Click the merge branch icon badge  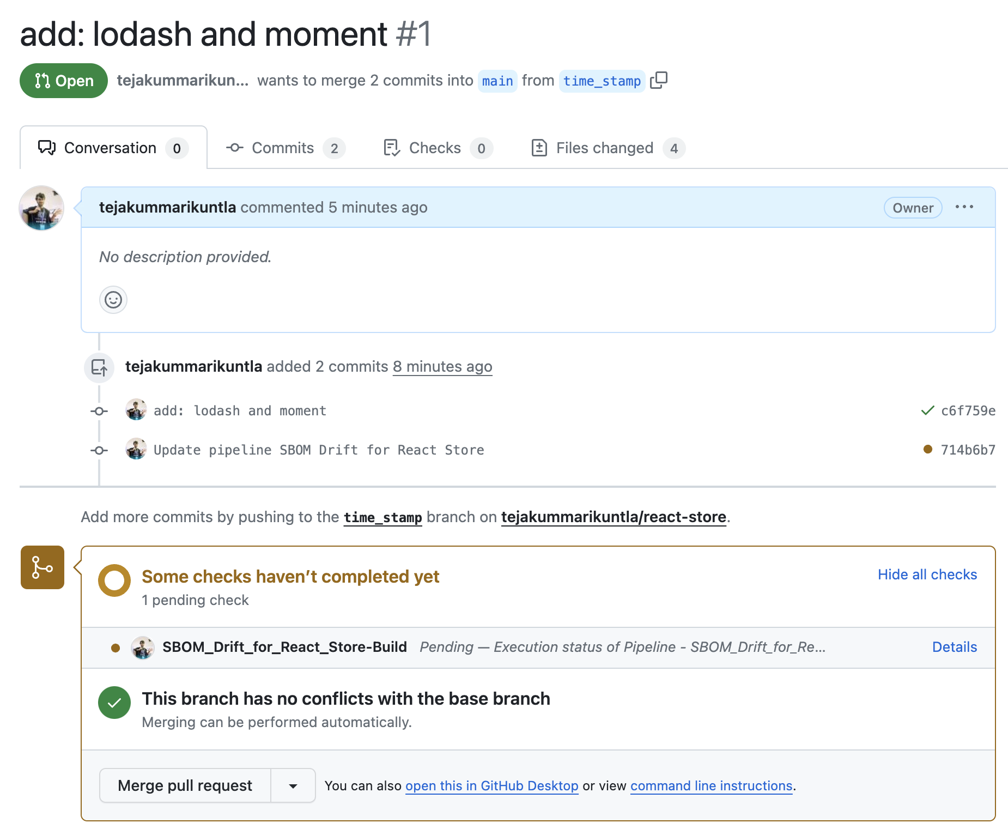coord(42,567)
